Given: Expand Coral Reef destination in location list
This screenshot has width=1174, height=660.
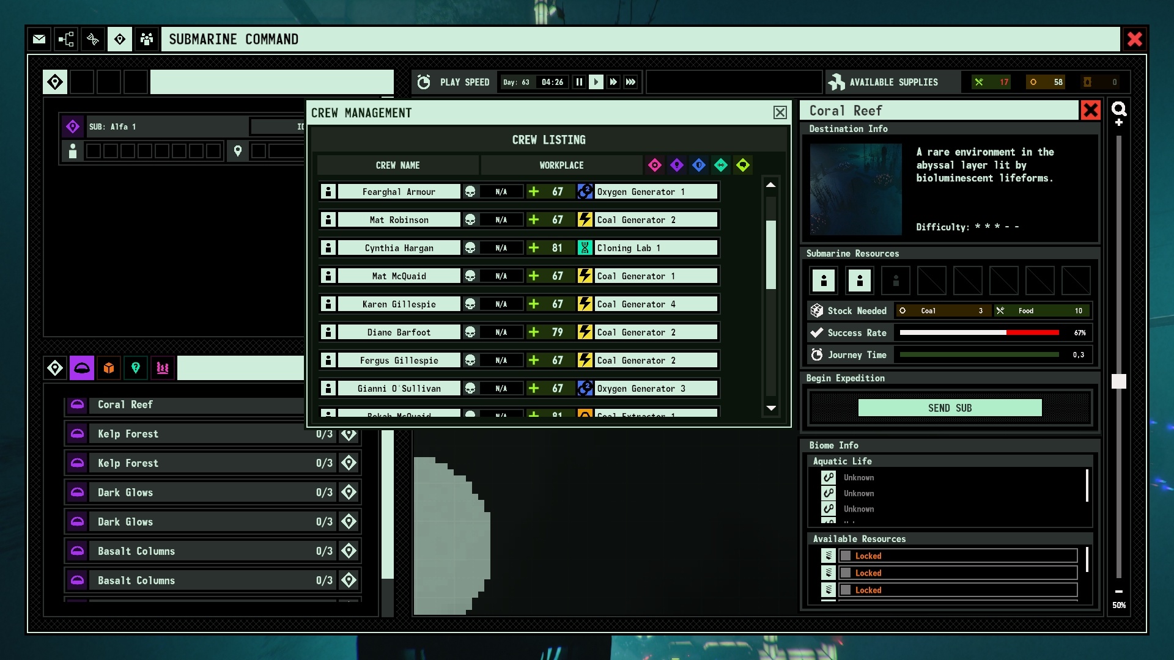Looking at the screenshot, I should point(126,404).
